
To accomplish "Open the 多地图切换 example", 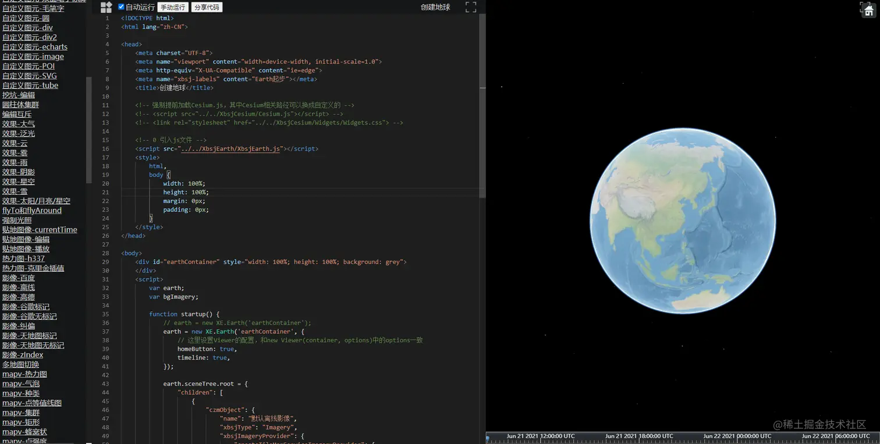I will (21, 364).
